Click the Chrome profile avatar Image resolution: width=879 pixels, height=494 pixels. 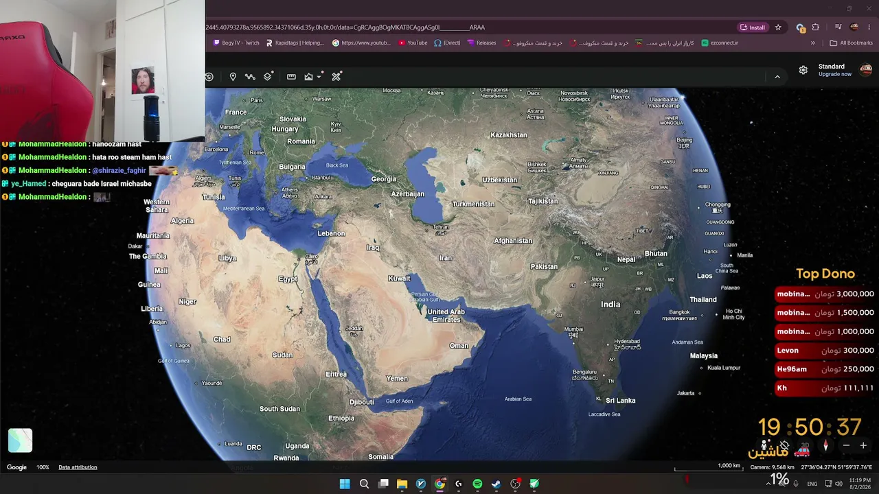[x=854, y=27]
